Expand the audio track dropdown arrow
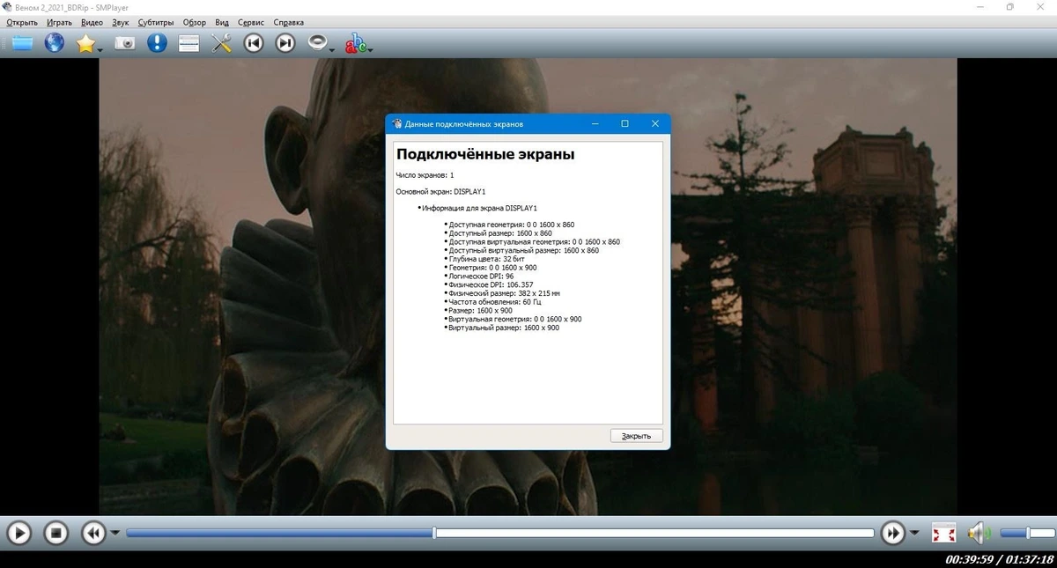Viewport: 1057px width, 568px height. (332, 49)
